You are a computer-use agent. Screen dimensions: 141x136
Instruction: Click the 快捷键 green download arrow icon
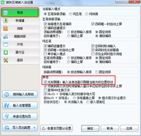[x=6, y=20]
